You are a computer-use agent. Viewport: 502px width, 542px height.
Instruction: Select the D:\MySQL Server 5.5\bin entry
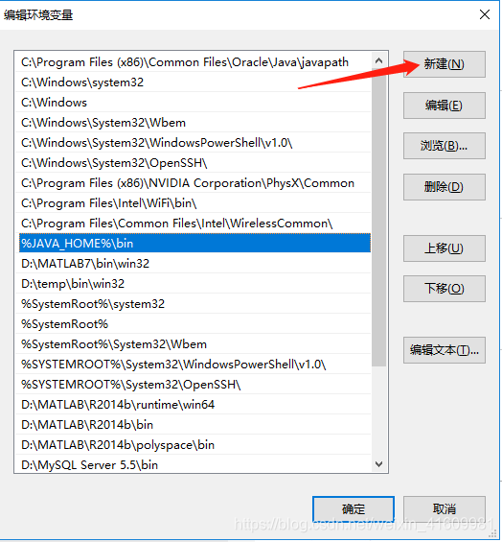193,465
